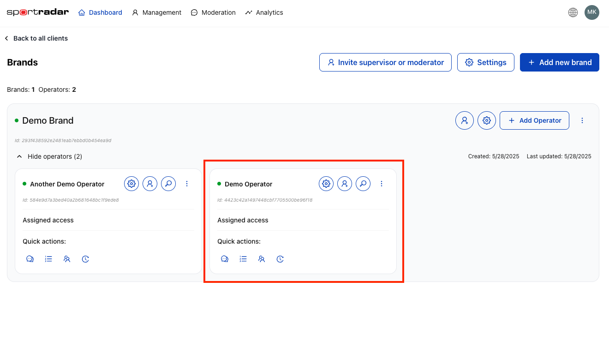The width and height of the screenshot is (609, 353).
Task: Switch to the Moderation section
Action: click(214, 12)
